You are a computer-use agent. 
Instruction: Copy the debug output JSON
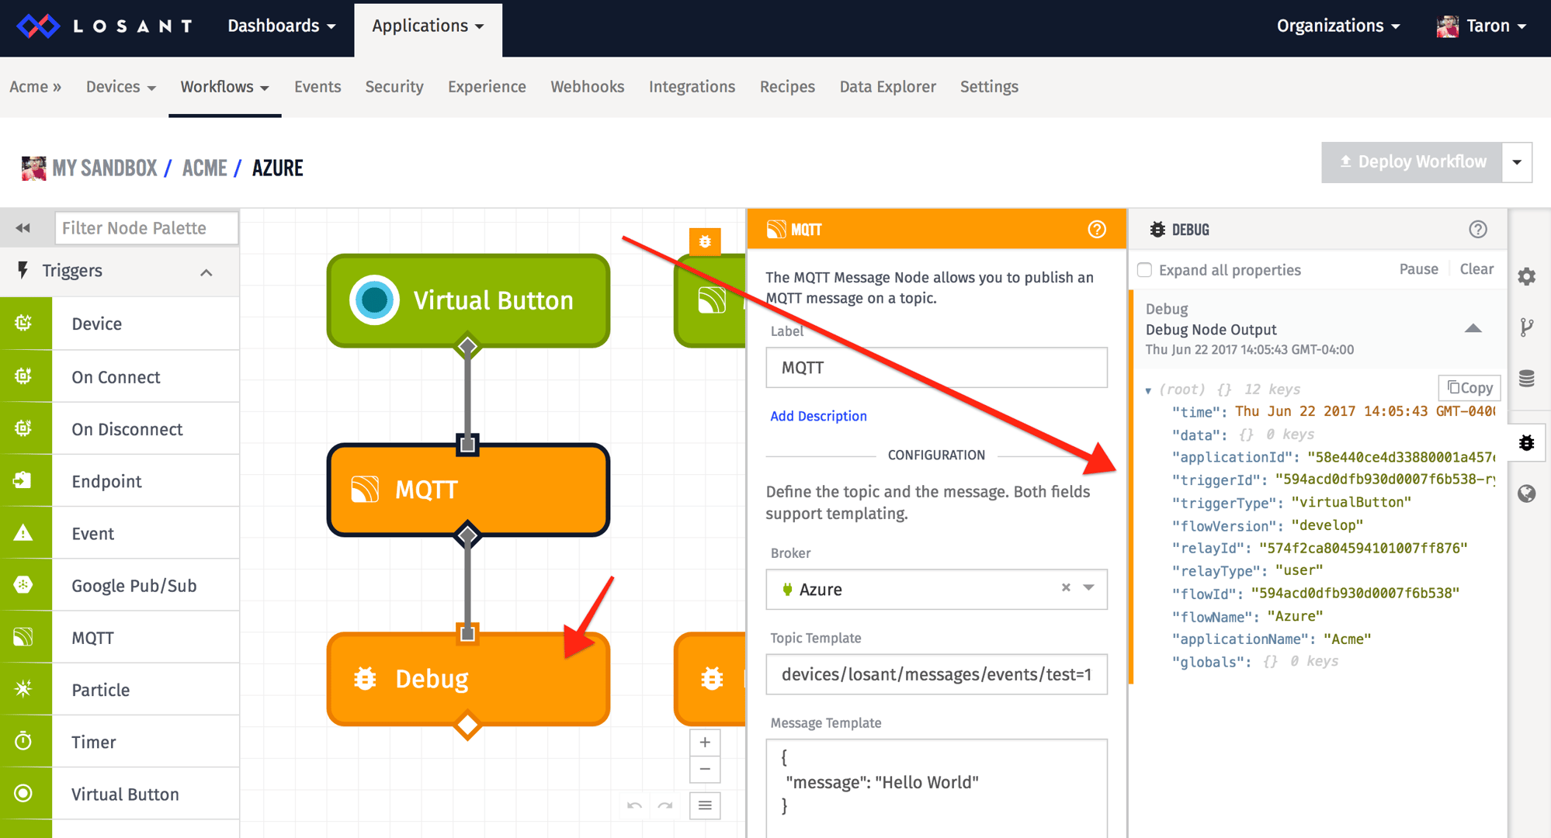click(1469, 387)
